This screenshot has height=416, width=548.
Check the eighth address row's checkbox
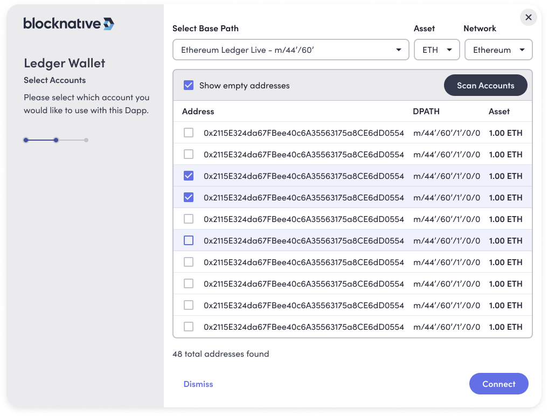tap(189, 283)
